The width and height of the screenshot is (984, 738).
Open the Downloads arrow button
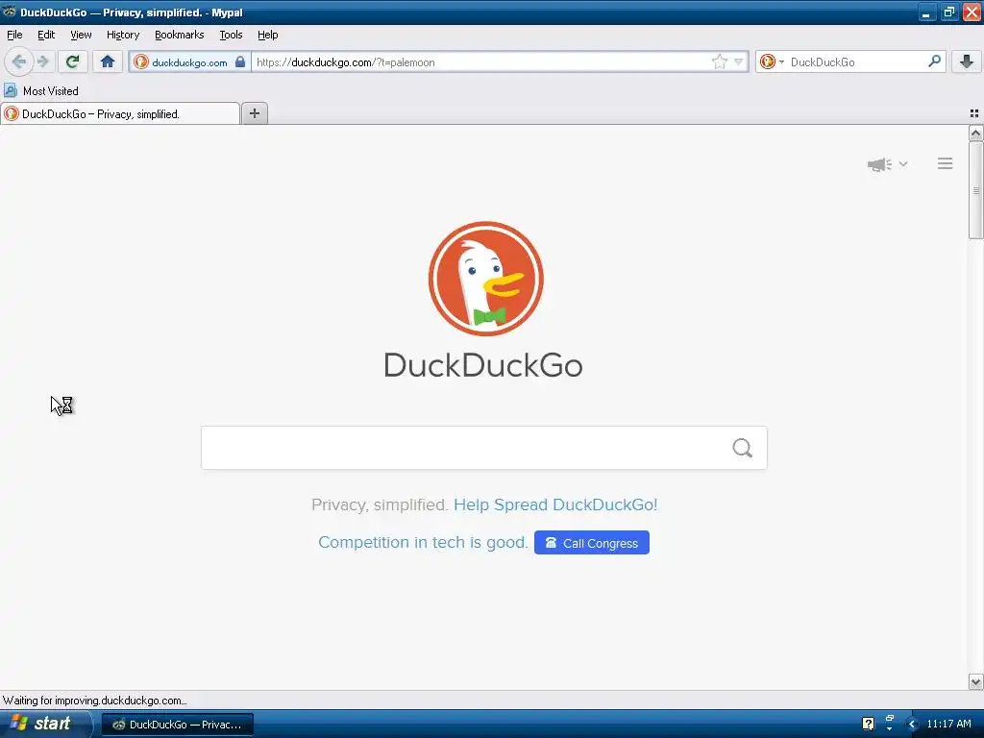click(967, 61)
